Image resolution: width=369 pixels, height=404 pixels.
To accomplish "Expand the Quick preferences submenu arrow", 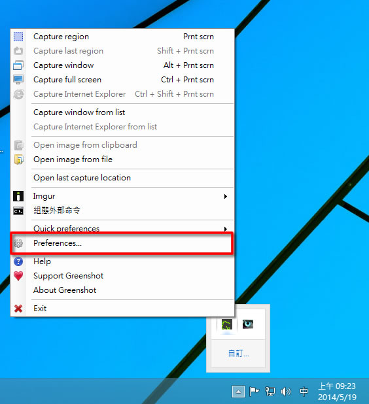I will coord(226,229).
